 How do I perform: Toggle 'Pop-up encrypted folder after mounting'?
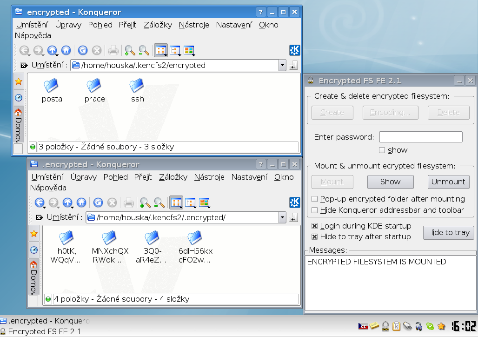coord(315,199)
